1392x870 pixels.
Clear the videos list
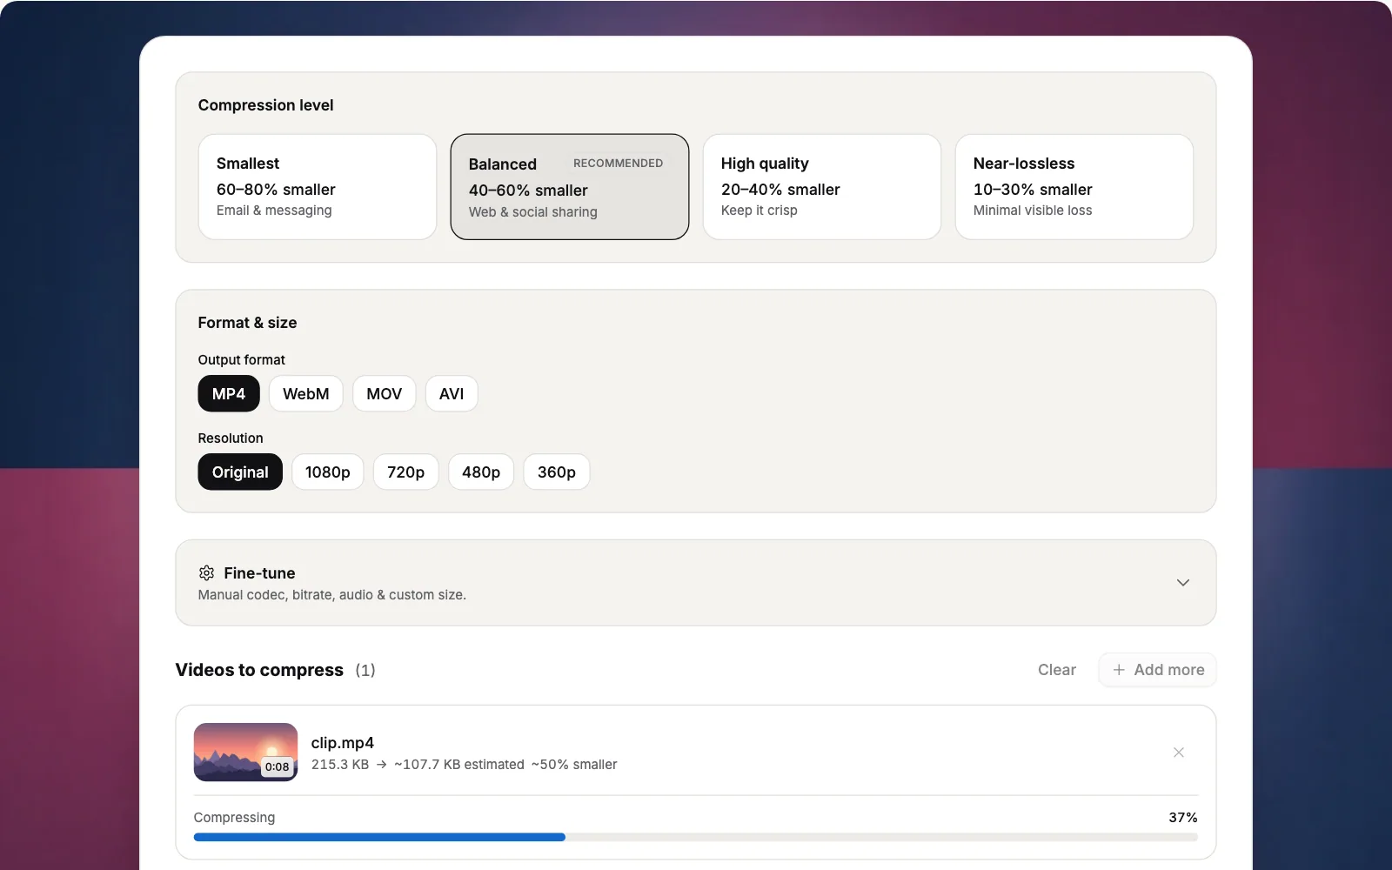click(1057, 670)
